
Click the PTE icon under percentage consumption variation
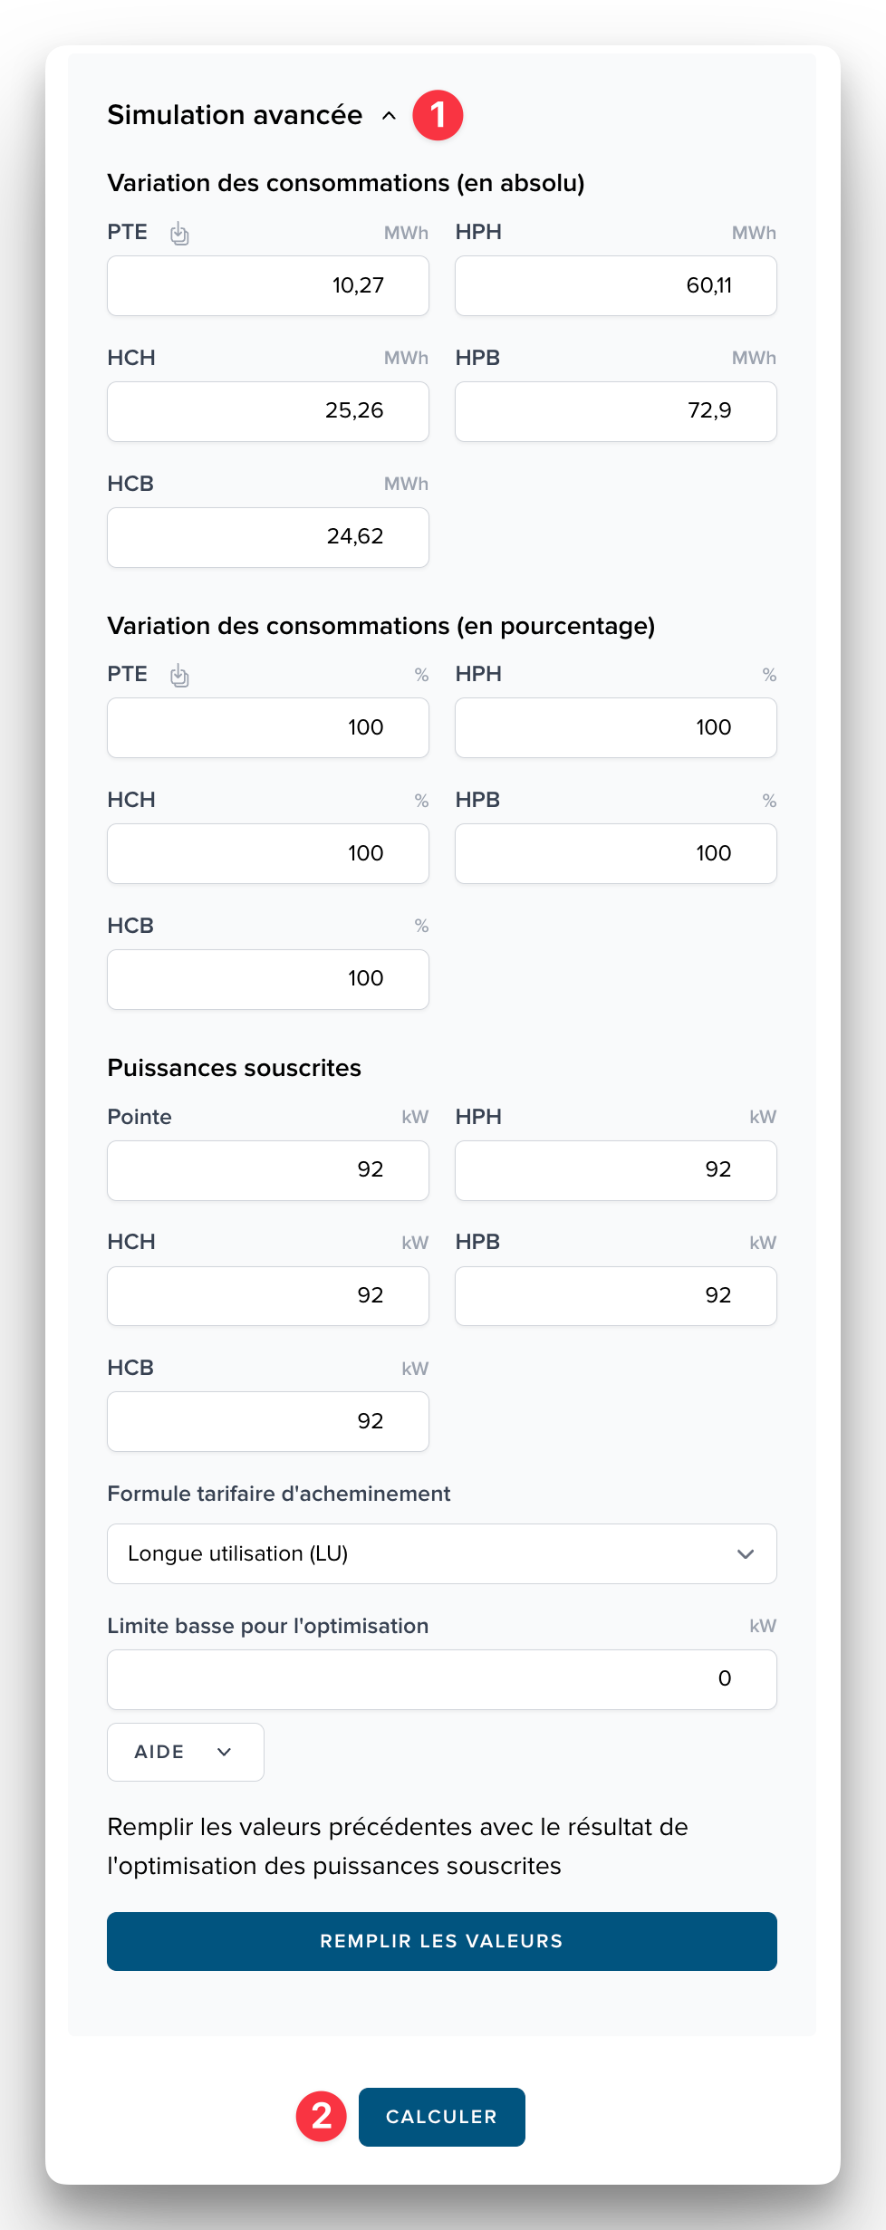tap(179, 676)
